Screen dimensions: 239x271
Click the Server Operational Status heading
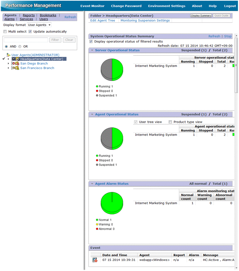[x=118, y=50]
